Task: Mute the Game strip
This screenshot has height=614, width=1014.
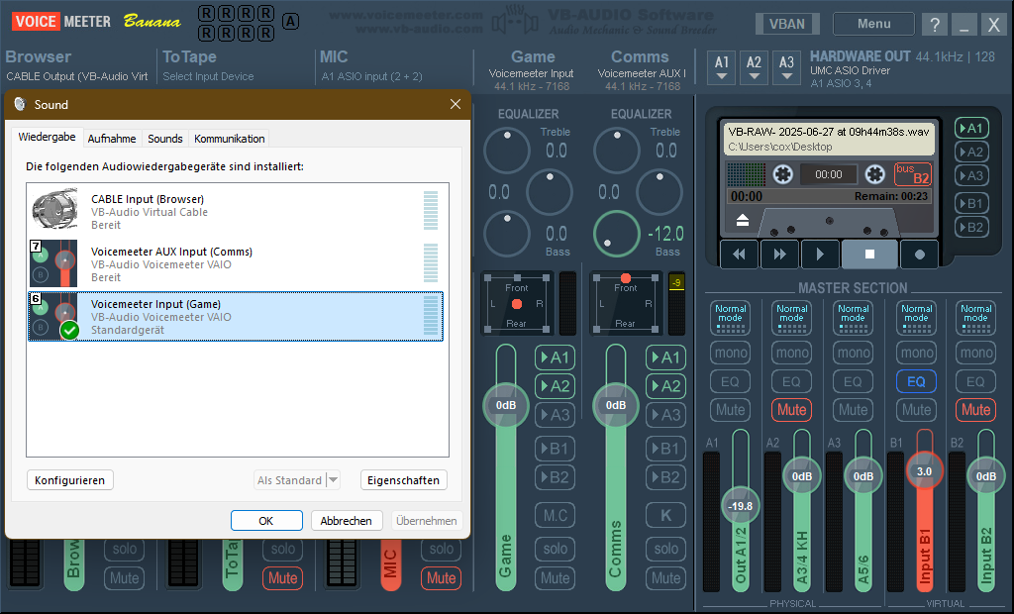Action: pyautogui.click(x=555, y=577)
